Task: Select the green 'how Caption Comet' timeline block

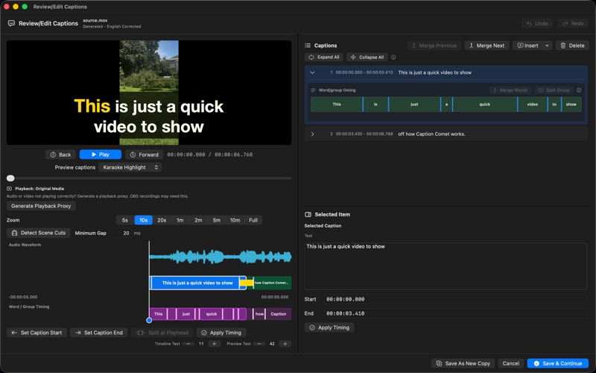Action: (272, 283)
